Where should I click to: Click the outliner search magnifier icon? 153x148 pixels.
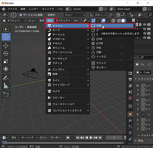click(150, 15)
